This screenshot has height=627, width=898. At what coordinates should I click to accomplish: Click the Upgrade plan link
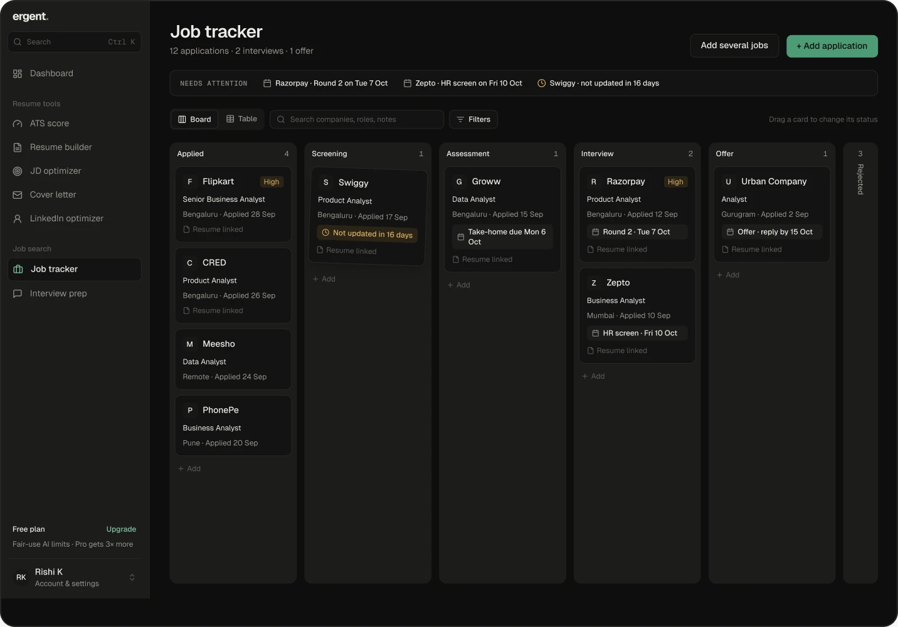coord(121,529)
